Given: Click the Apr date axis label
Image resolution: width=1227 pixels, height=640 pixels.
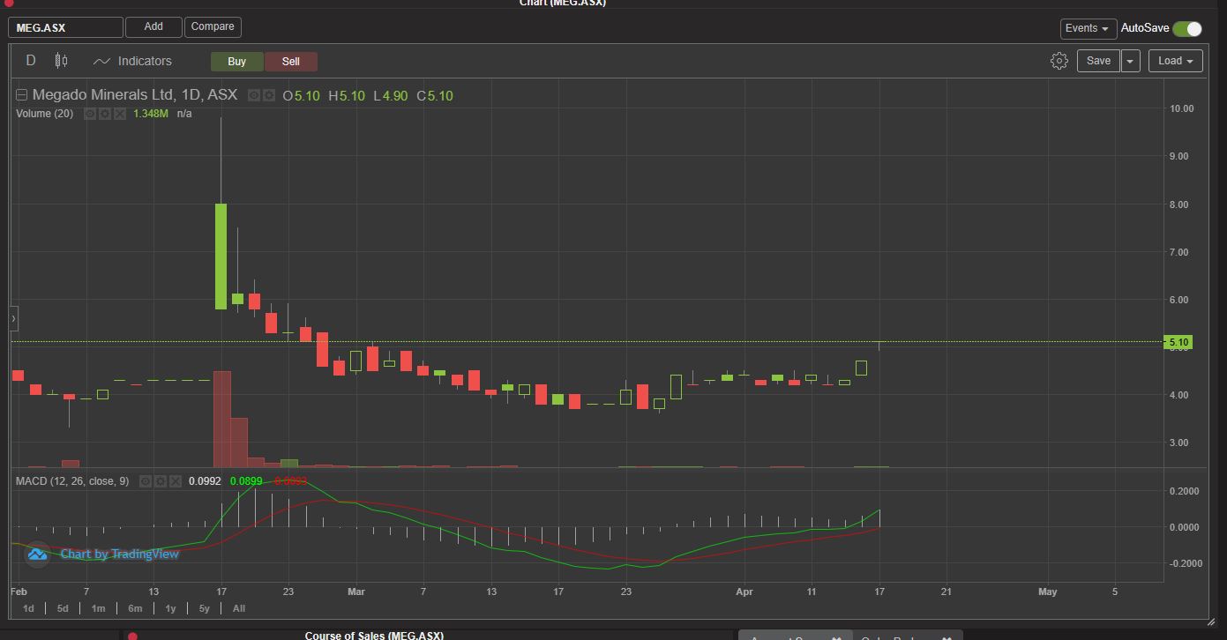Looking at the screenshot, I should 744,592.
